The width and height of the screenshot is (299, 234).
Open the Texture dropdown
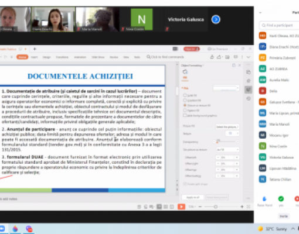pos(232,133)
